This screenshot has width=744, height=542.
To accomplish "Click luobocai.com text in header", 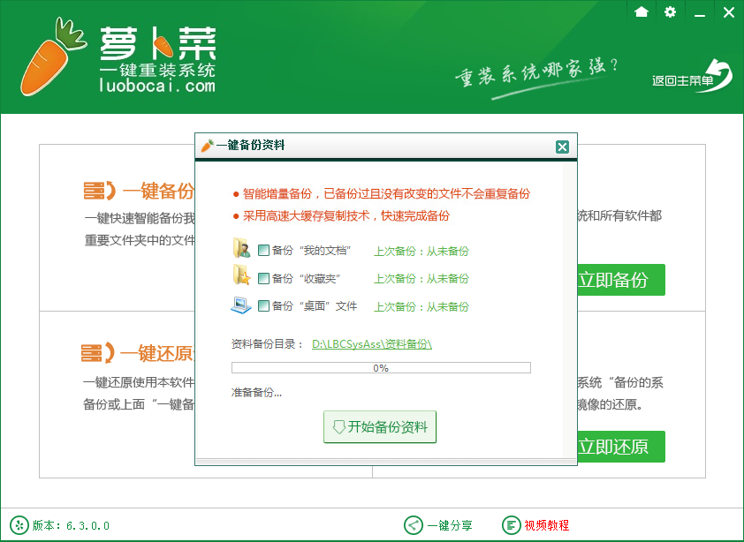I will pyautogui.click(x=157, y=86).
